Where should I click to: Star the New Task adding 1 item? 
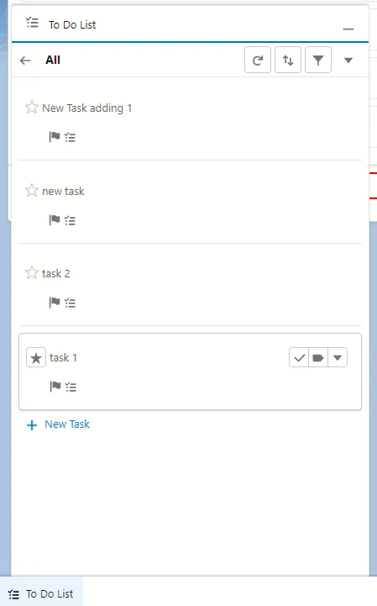click(x=32, y=107)
